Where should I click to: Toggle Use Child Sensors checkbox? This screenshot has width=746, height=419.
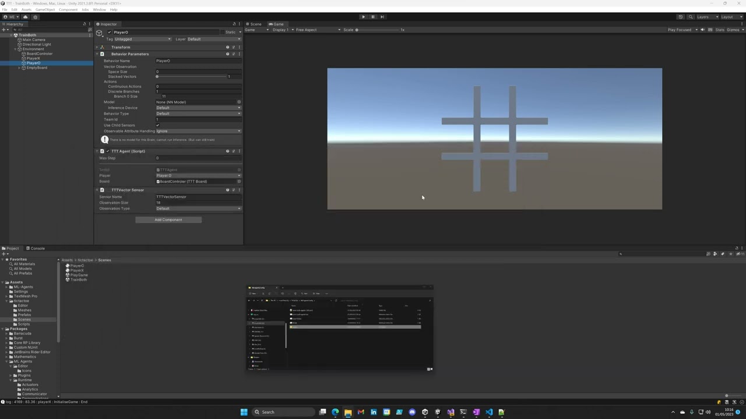click(x=157, y=125)
